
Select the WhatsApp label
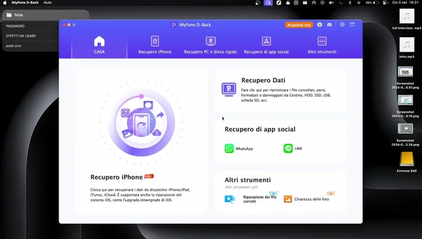click(244, 149)
